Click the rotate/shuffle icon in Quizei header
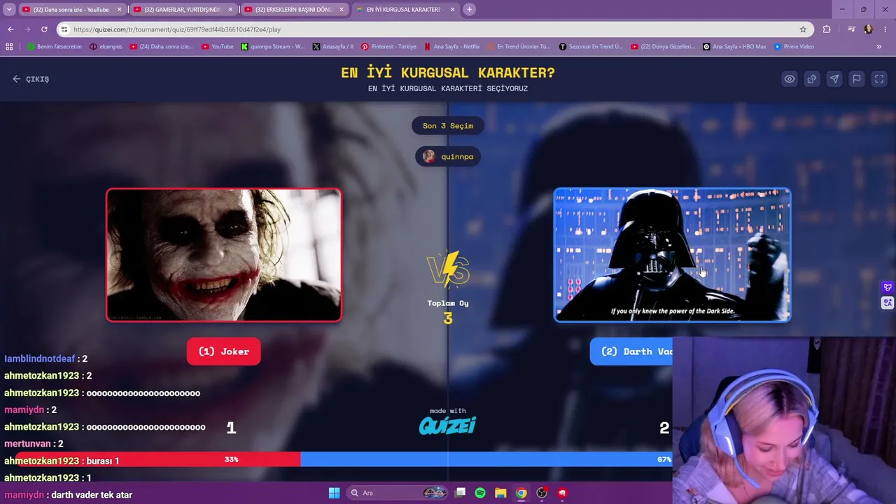This screenshot has width=896, height=504. [x=812, y=79]
